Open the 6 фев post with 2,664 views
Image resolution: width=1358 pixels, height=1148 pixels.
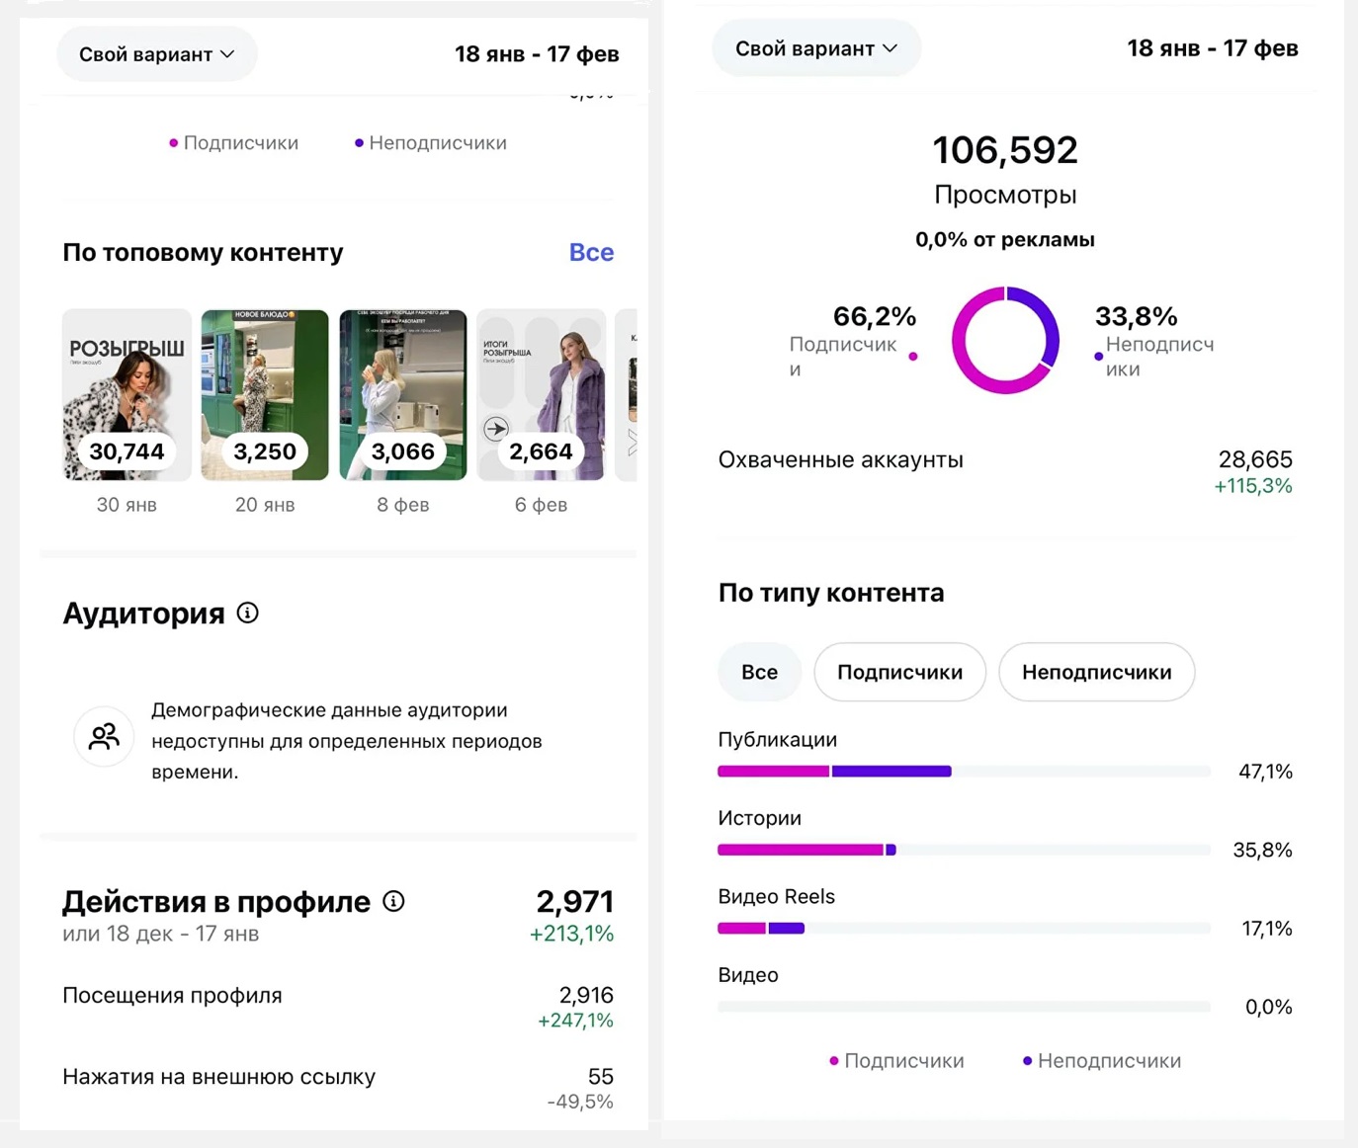click(x=542, y=395)
